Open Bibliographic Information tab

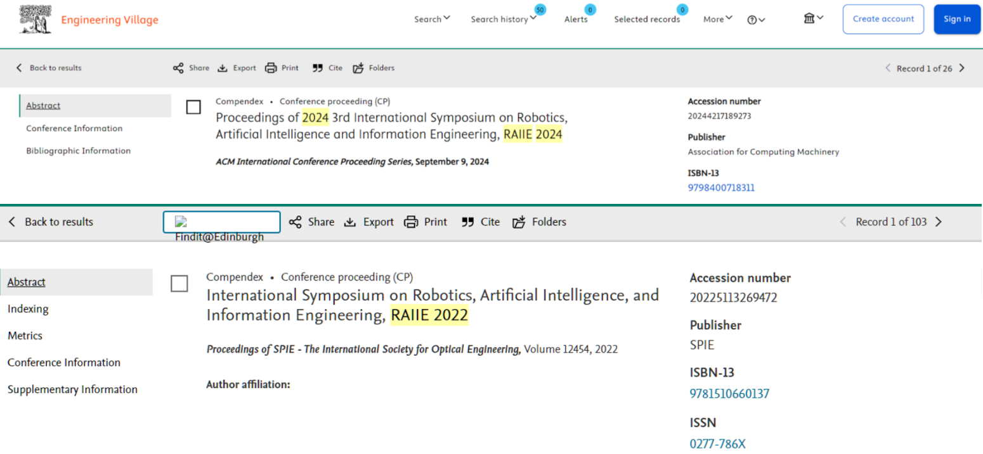[x=78, y=151]
